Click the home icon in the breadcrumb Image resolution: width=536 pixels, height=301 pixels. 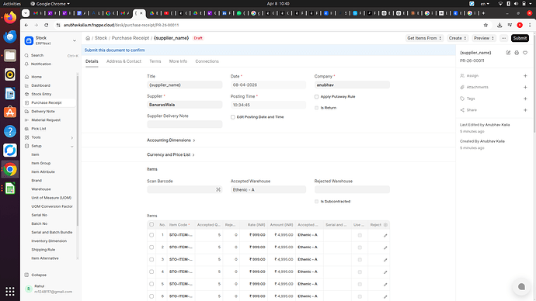coord(88,38)
